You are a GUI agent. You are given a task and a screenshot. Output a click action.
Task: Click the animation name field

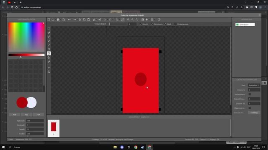[x=254, y=85]
